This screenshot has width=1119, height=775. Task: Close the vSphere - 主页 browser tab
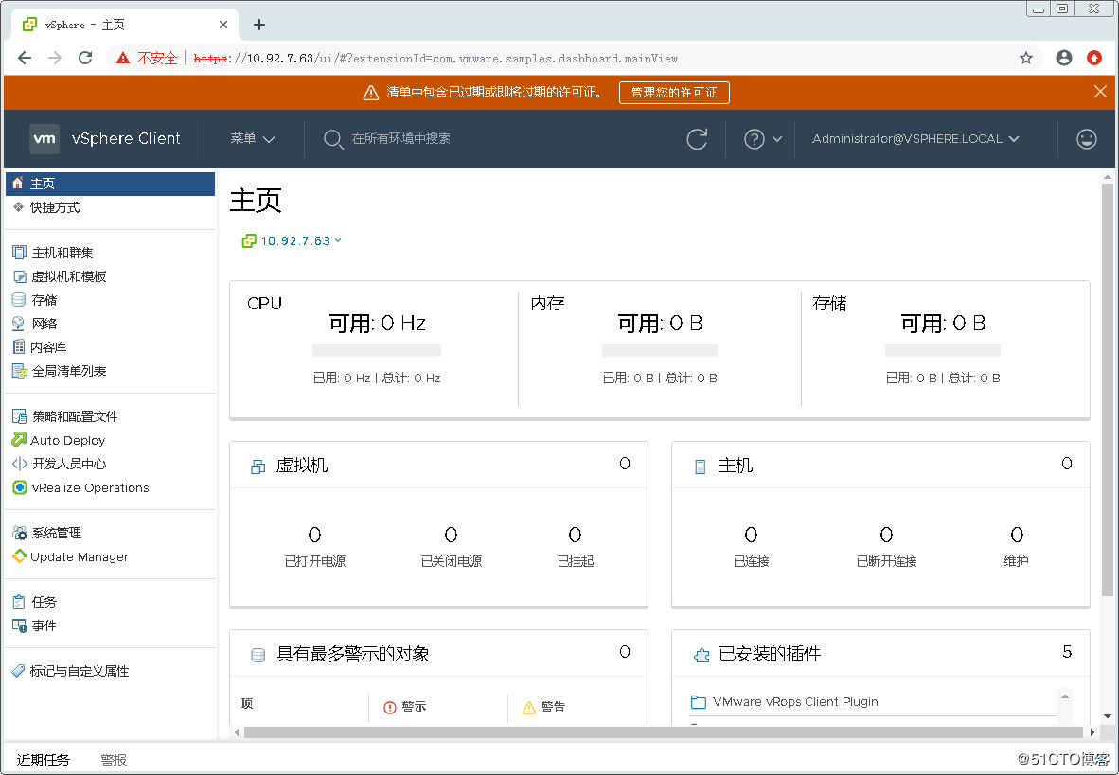[222, 25]
